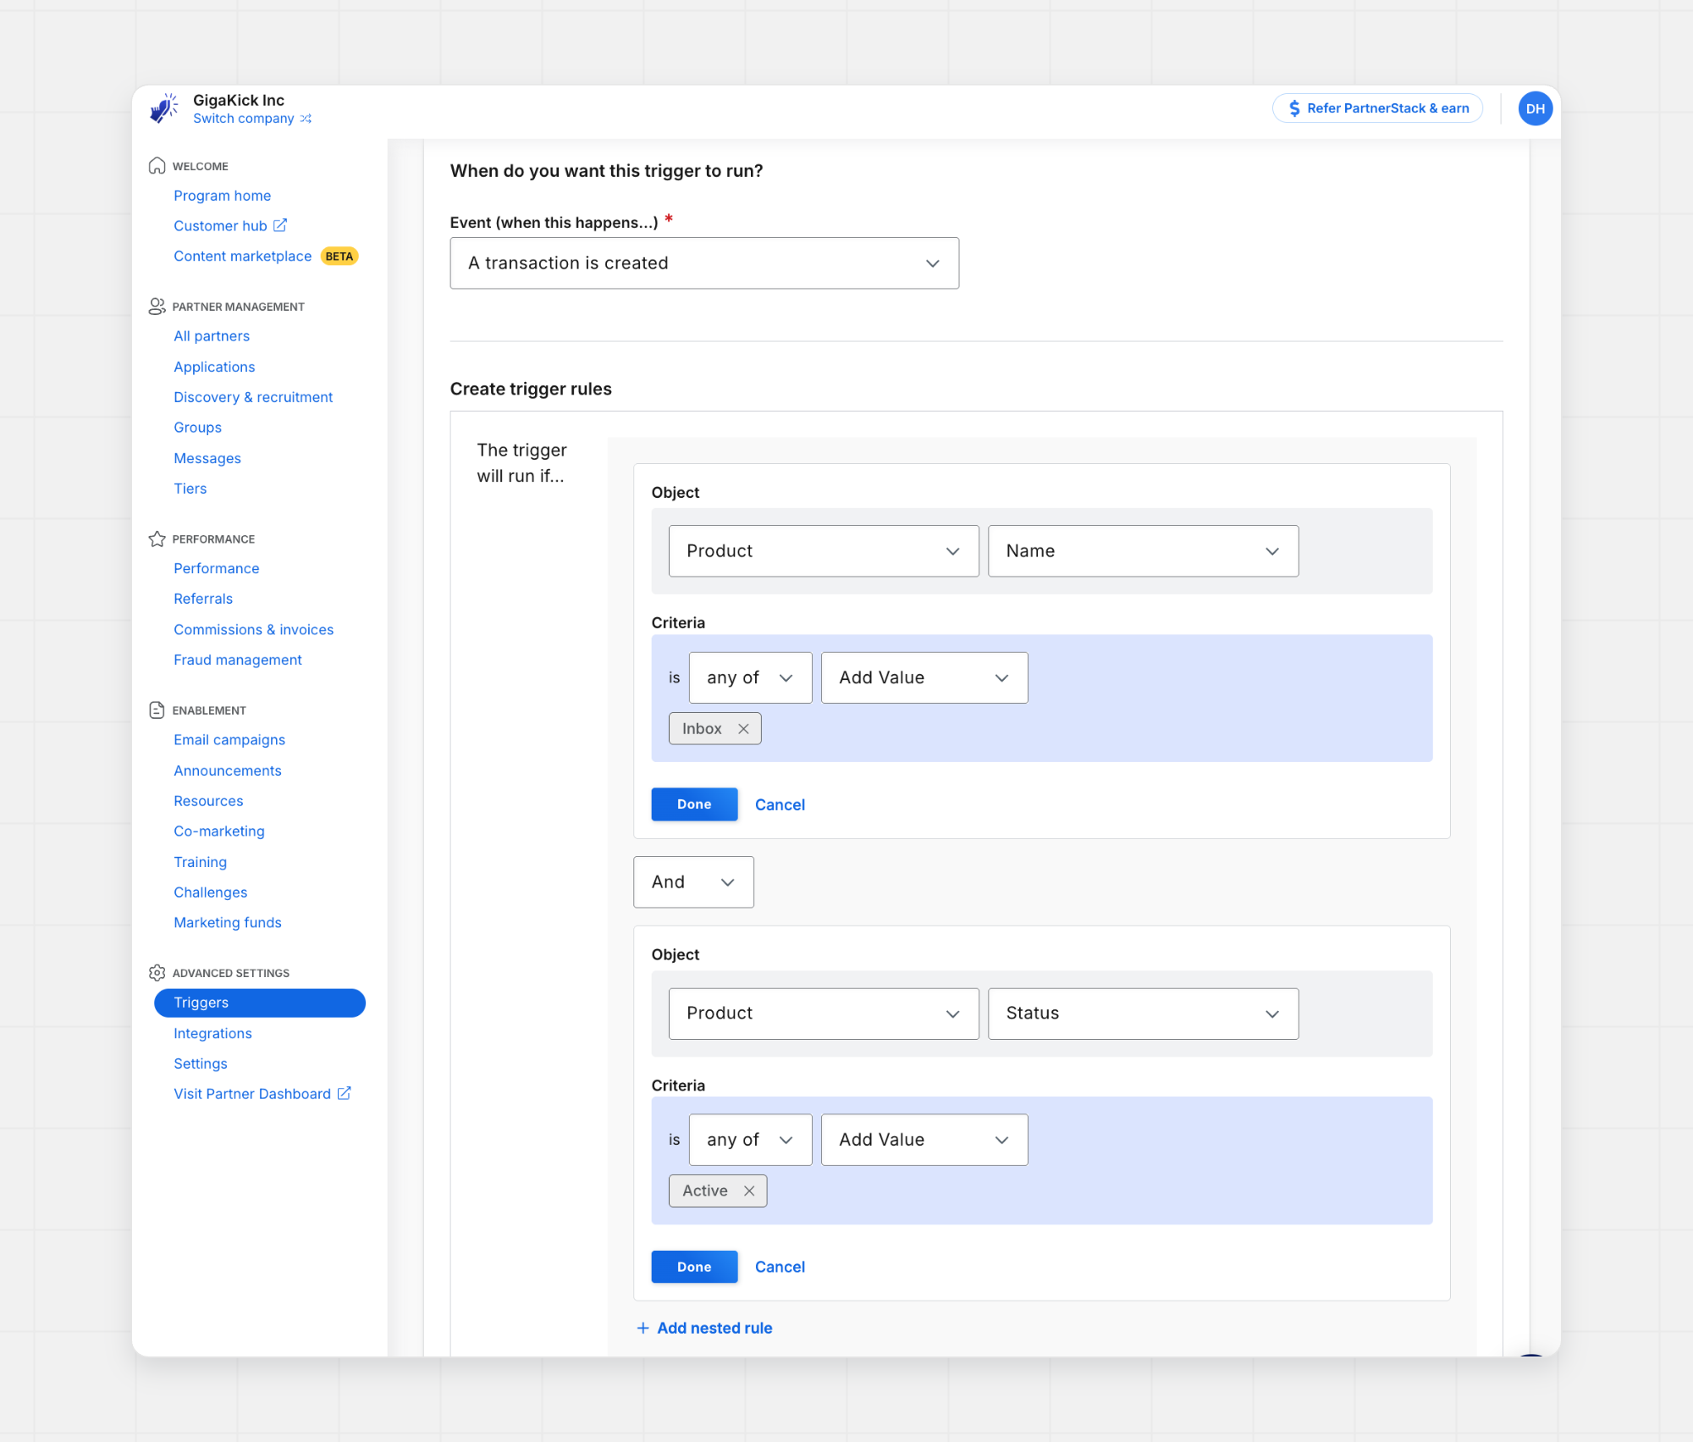Image resolution: width=1693 pixels, height=1442 pixels.
Task: Remove the Active value tag
Action: click(x=749, y=1191)
